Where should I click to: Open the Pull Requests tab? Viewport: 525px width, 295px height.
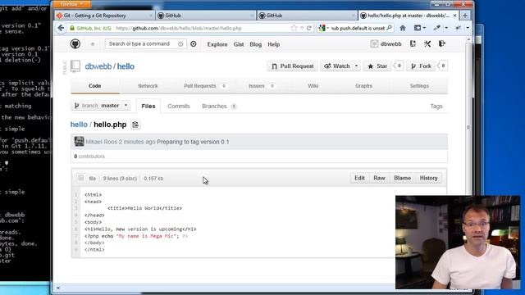point(205,86)
